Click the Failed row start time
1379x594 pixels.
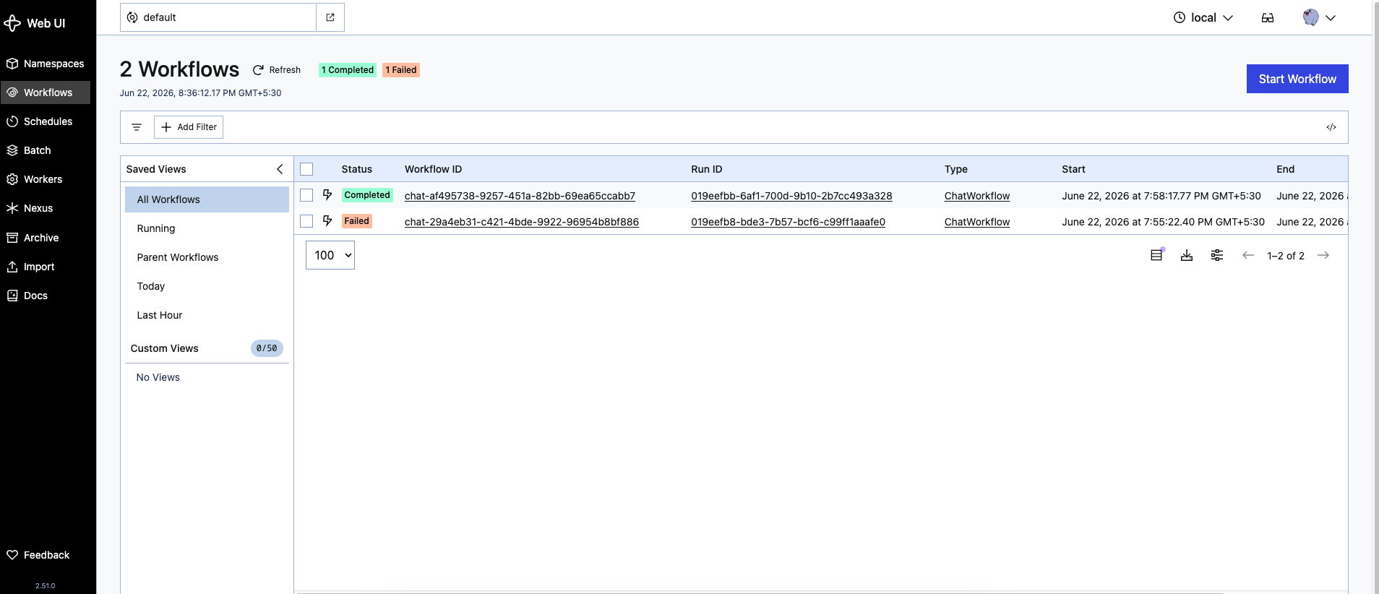pyautogui.click(x=1163, y=222)
